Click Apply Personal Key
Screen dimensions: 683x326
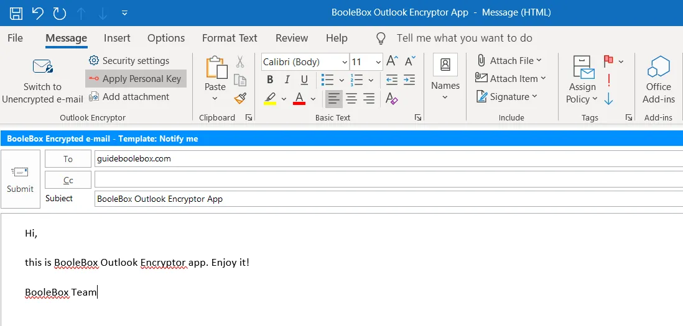point(136,79)
